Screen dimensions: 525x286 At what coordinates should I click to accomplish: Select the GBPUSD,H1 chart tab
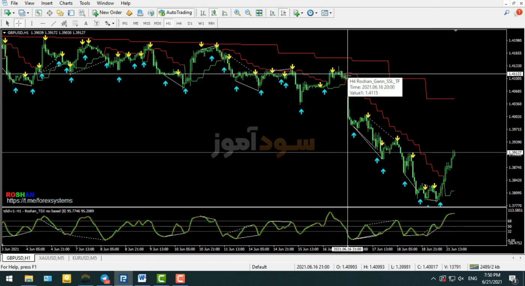tap(18, 258)
